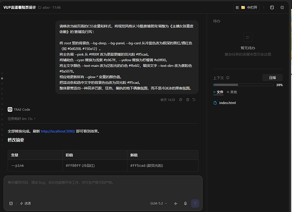Screen dimensions: 292x212
Task: Toggle the 速通 fast mode option
Action: coord(26,204)
